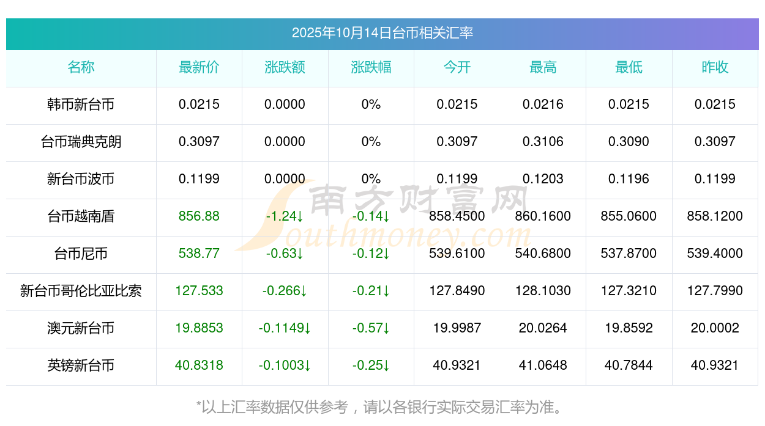765x426 pixels.
Task: Select latest price 40.8318
Action: pos(199,365)
